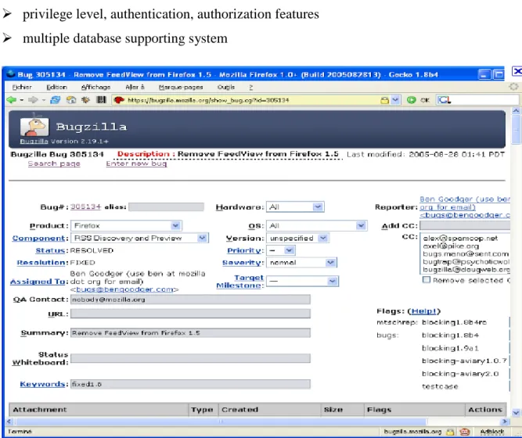The width and height of the screenshot is (522, 438).
Task: Click the red site icon in address bar
Action: pos(119,100)
